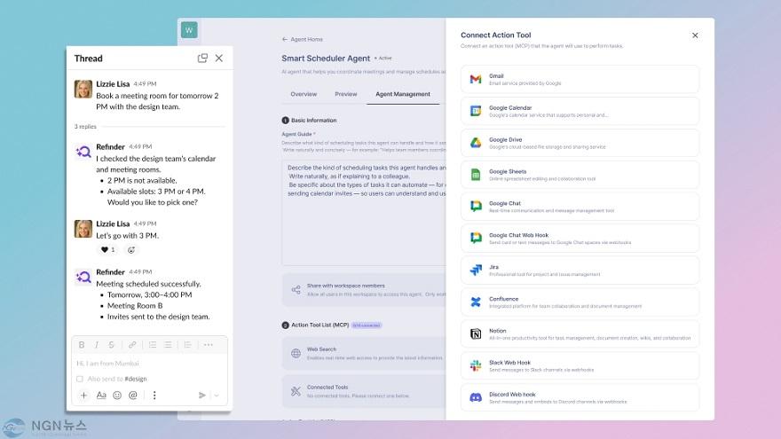Select Google Sheets action tool
Viewport: 781px width, 439px height.
coord(580,175)
